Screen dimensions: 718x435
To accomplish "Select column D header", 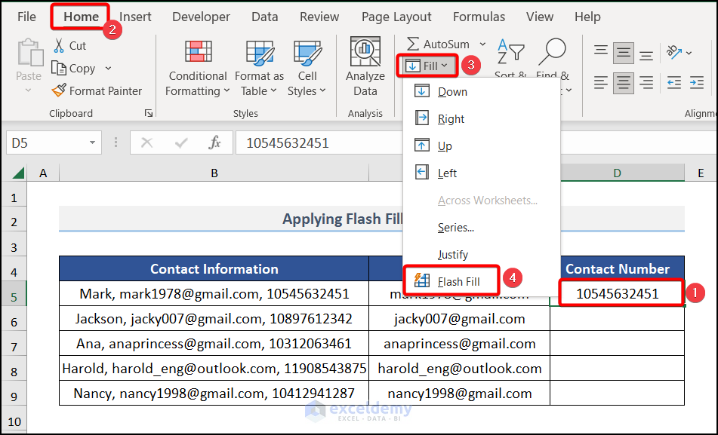I will [x=618, y=173].
